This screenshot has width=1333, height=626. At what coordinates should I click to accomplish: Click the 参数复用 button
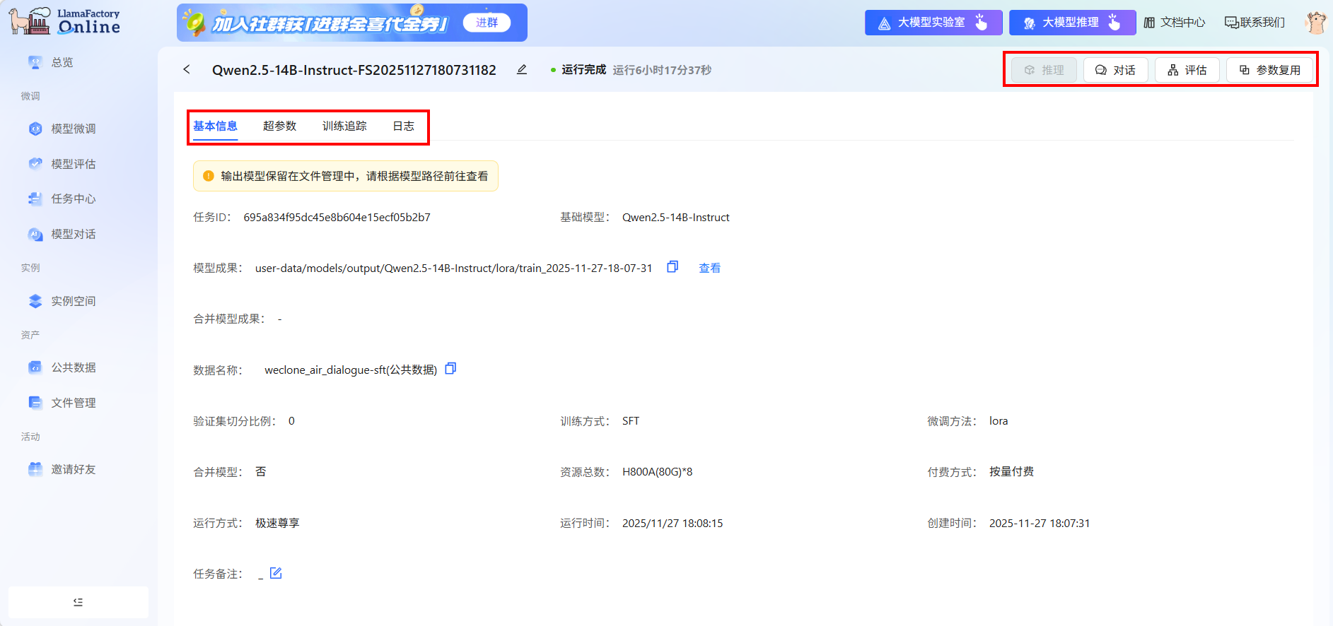pyautogui.click(x=1269, y=70)
